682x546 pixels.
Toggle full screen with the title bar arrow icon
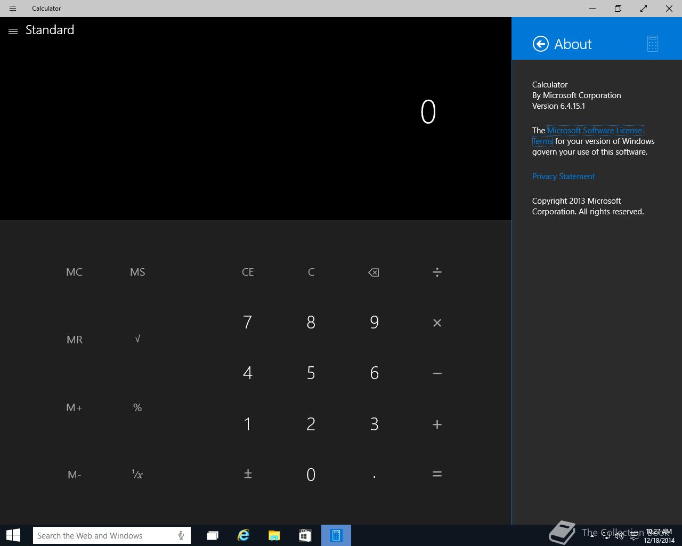click(x=644, y=9)
